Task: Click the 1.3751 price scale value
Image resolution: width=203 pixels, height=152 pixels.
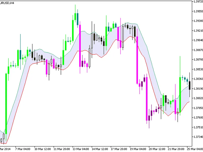Action: tap(198, 127)
